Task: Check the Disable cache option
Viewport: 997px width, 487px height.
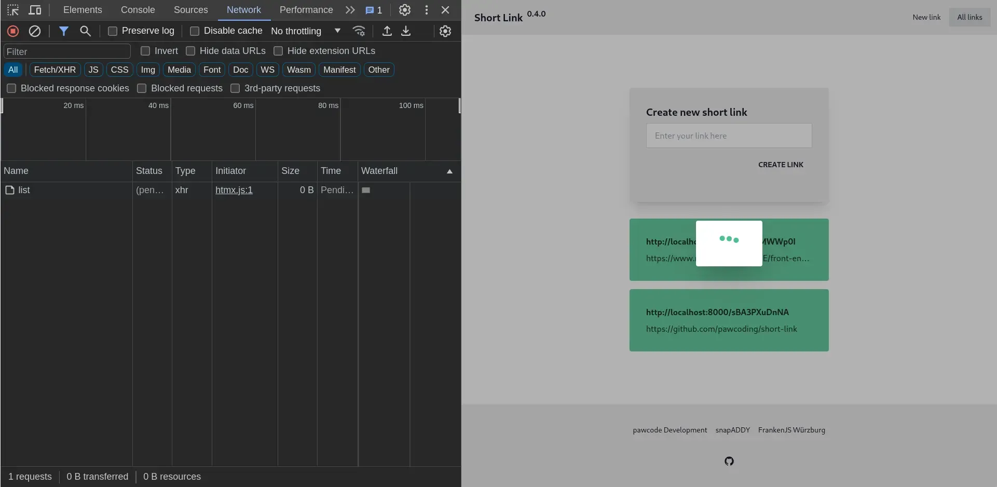Action: [x=195, y=31]
